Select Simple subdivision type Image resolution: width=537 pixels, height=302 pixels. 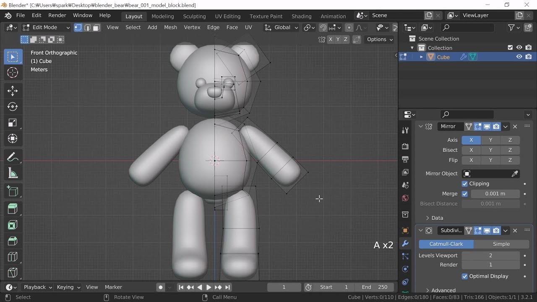pos(501,244)
